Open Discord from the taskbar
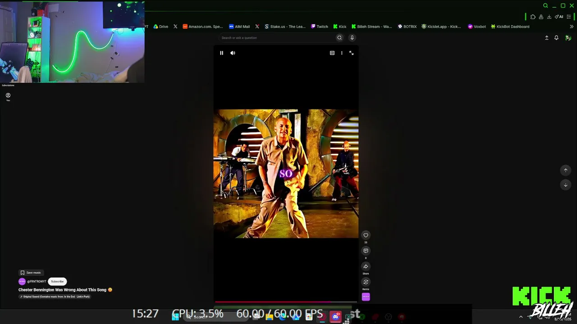The height and width of the screenshot is (324, 577). 335,317
